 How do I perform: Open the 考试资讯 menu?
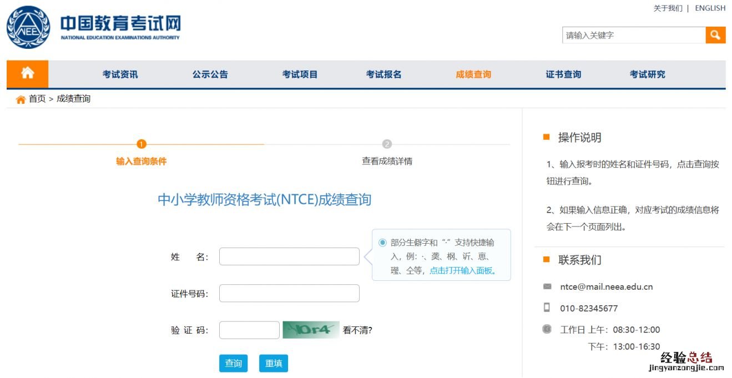120,74
